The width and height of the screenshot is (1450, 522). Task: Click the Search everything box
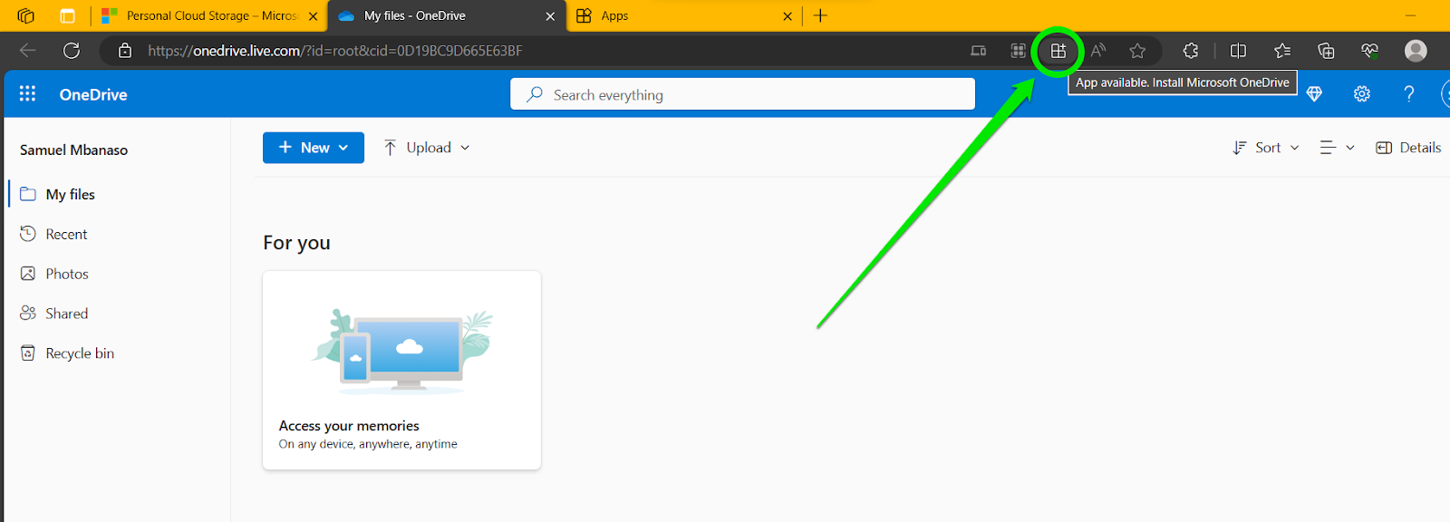tap(742, 94)
